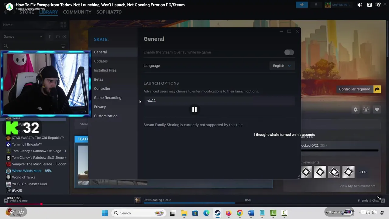Pause the video with the center pause button
The height and width of the screenshot is (219, 389).
click(x=194, y=109)
